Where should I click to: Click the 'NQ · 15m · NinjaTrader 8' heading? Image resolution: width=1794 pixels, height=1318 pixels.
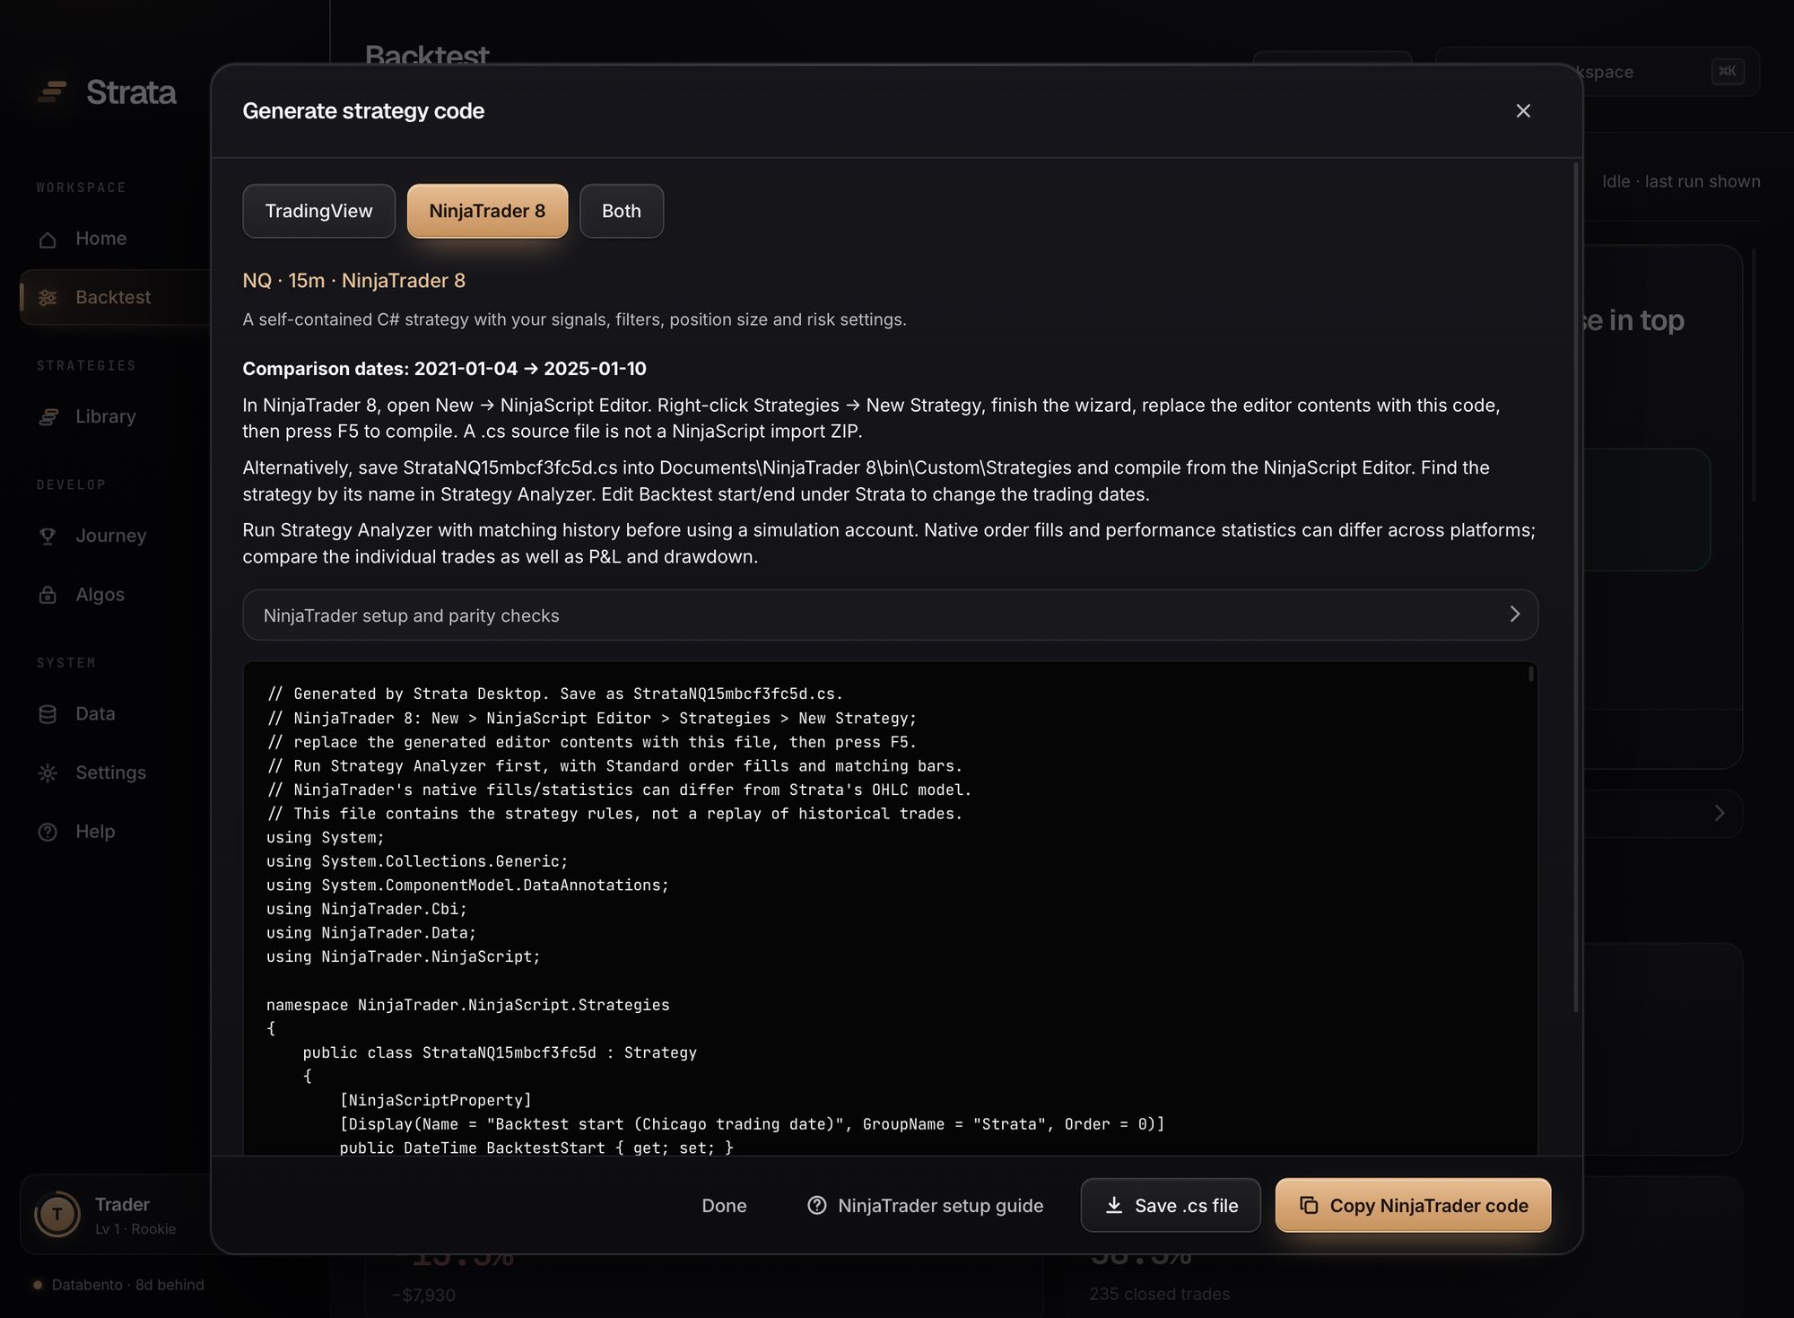(354, 281)
